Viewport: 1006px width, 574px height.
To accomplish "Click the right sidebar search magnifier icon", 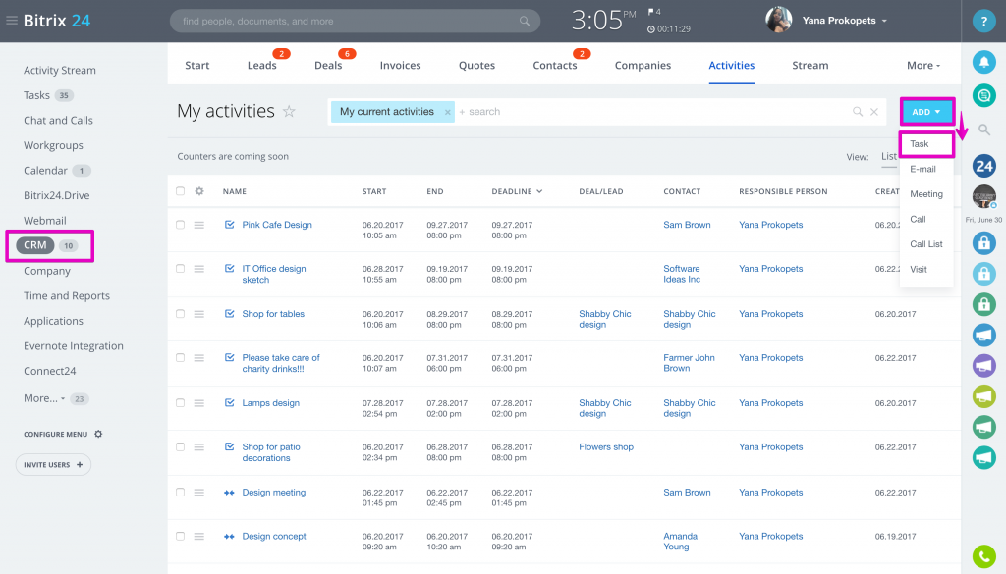I will pyautogui.click(x=983, y=130).
